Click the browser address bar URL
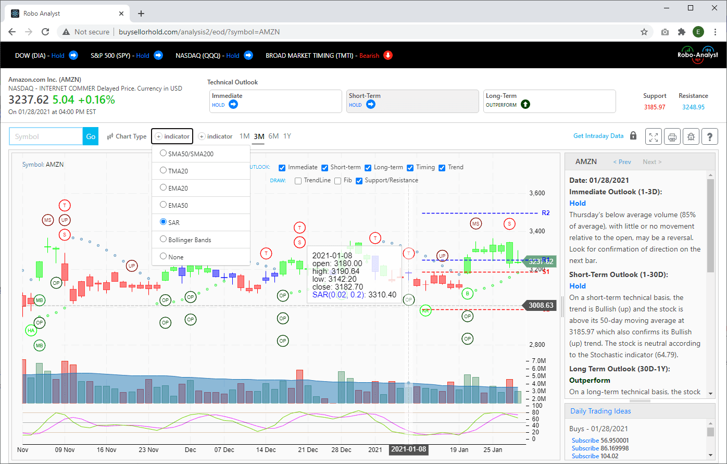 pyautogui.click(x=199, y=32)
